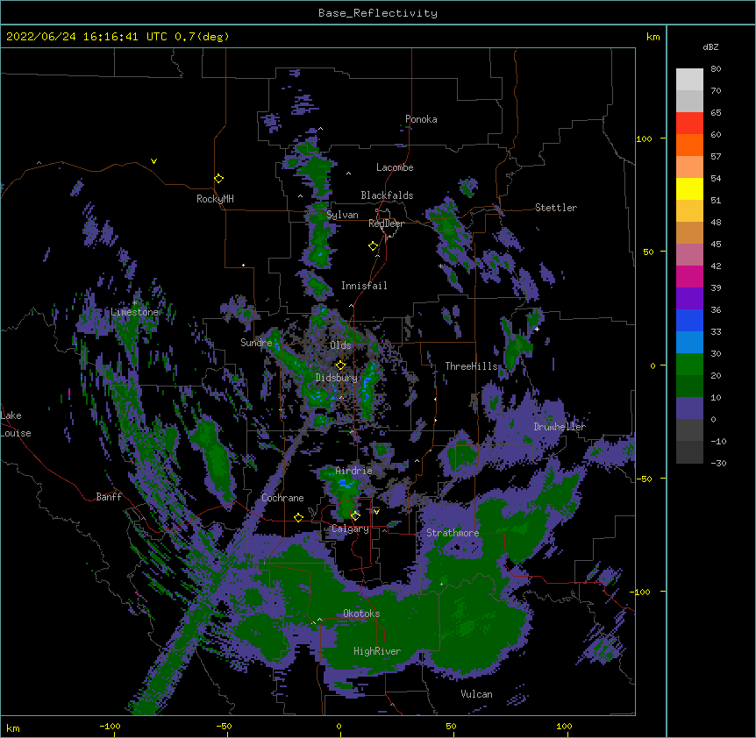Screen dimensions: 756x738
Task: Click the 100 tick label on the right axis
Action: point(644,138)
